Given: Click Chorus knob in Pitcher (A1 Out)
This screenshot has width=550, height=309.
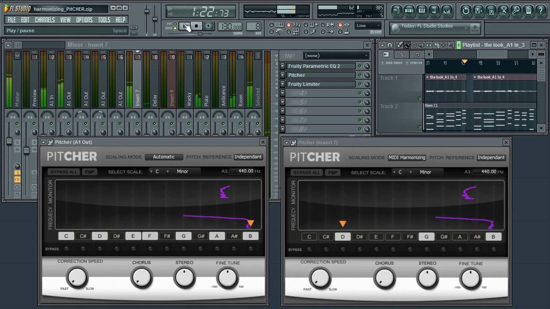Looking at the screenshot, I should tap(141, 277).
